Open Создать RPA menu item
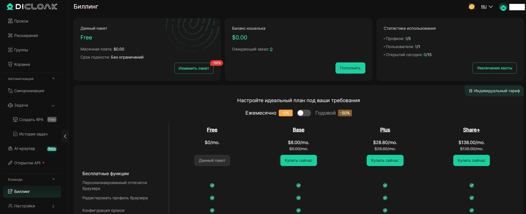This screenshot has width=526, height=214. coord(31,120)
